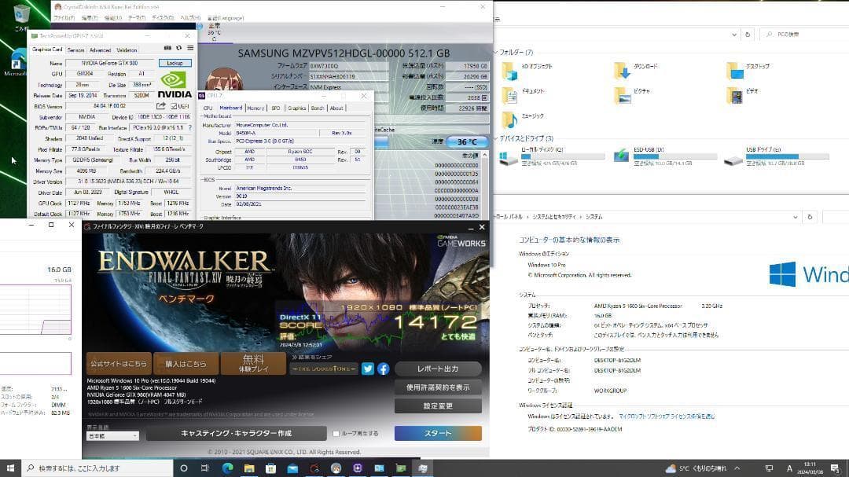Click the Lookup button in GPU-Z

click(x=175, y=63)
